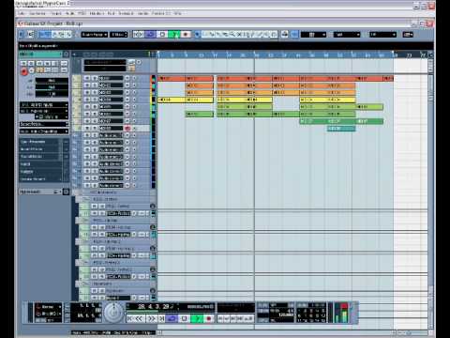Solo the first MIDI track
This screenshot has height=338, width=450.
94,78
